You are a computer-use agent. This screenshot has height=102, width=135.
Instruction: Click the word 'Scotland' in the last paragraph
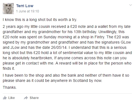(80, 80)
